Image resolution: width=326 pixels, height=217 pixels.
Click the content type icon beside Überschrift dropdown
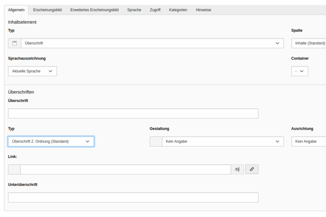click(x=15, y=43)
